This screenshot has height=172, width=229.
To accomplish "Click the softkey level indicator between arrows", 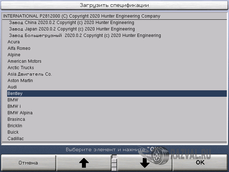I will pos(114,163).
